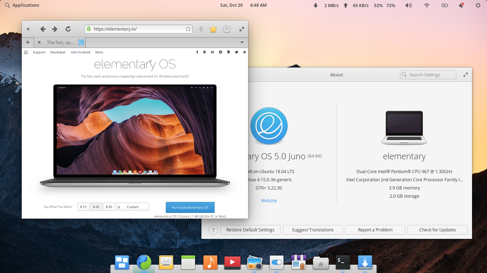Choose the $20 pay-what-you-want option
The image size is (487, 273).
[96, 207]
